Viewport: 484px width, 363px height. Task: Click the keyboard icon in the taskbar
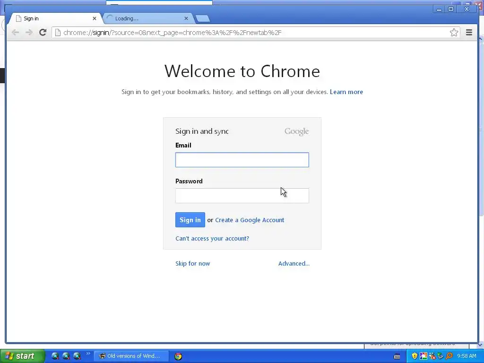tap(397, 356)
